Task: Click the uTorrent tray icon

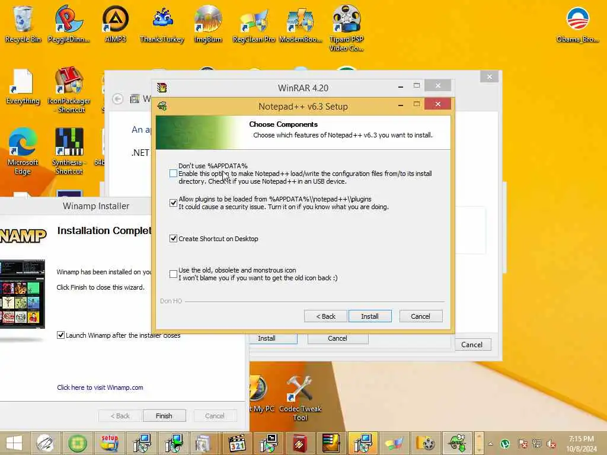Action: tap(505, 444)
